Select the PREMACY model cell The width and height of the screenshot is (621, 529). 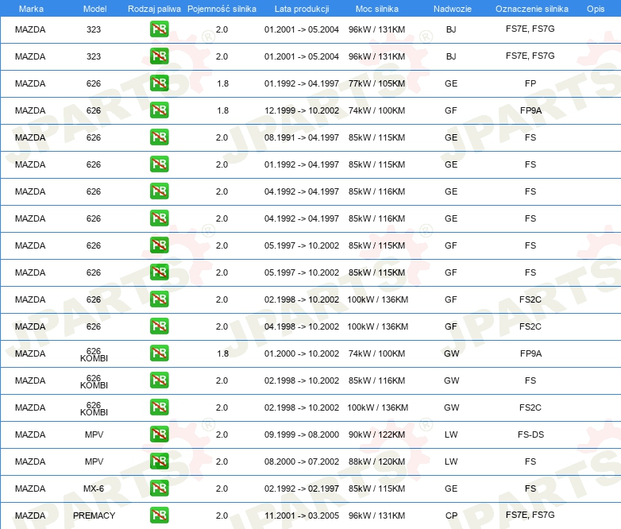point(94,515)
